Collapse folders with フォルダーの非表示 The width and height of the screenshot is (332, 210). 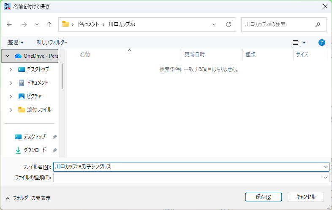click(x=28, y=198)
